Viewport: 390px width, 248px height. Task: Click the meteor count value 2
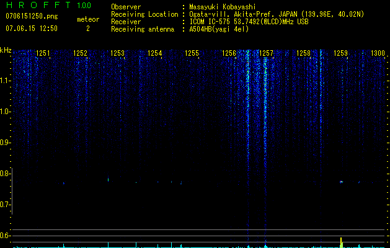(88, 29)
